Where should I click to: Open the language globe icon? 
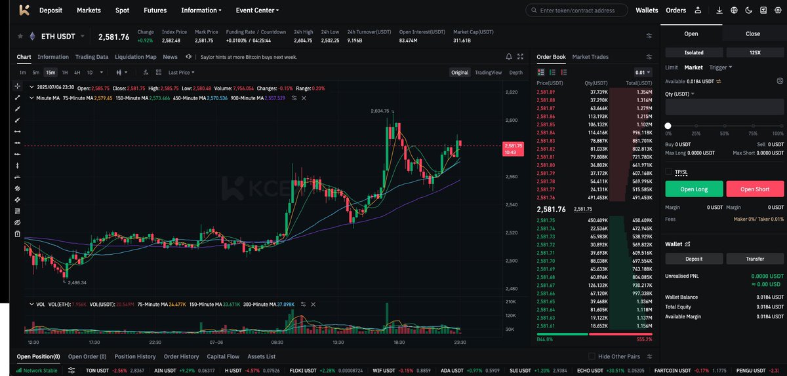(x=734, y=10)
